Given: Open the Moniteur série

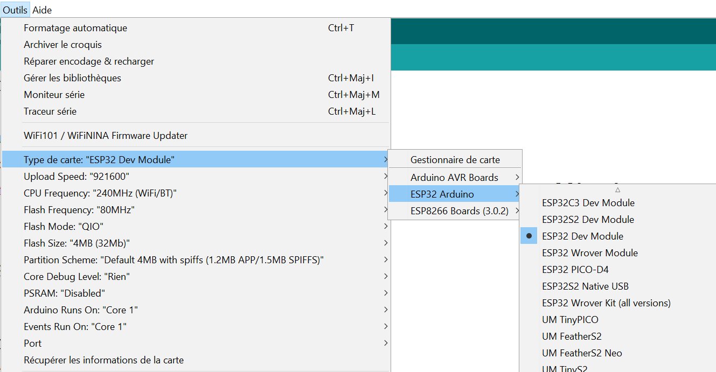Looking at the screenshot, I should pos(54,95).
